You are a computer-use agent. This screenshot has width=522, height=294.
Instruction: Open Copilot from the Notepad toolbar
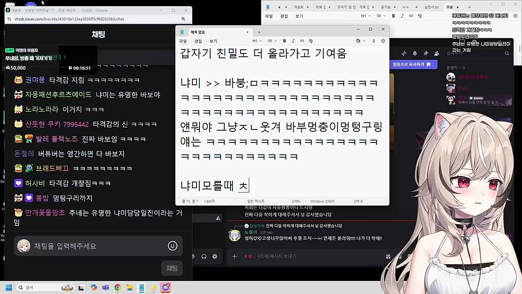tap(357, 41)
